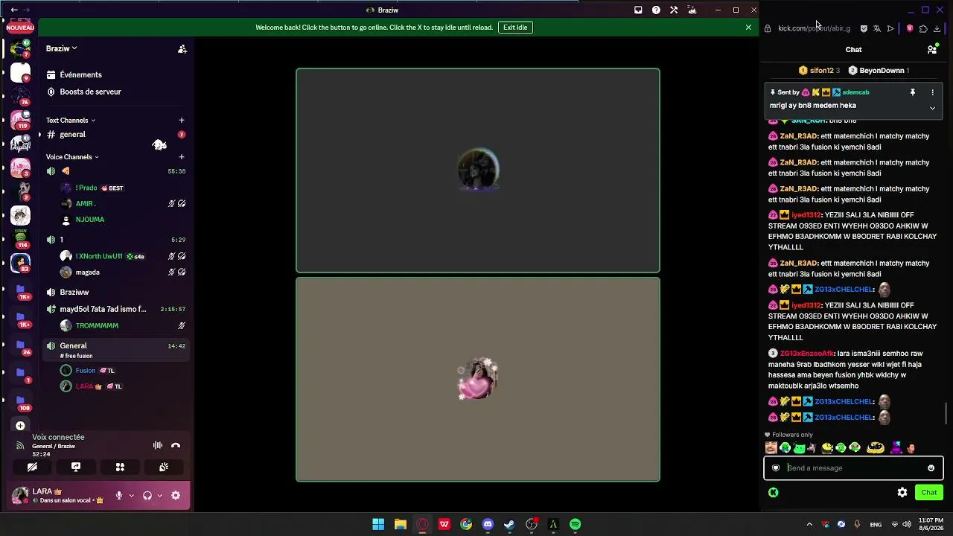This screenshot has height=536, width=953.
Task: Open the Braziw server name dropdown
Action: point(62,48)
